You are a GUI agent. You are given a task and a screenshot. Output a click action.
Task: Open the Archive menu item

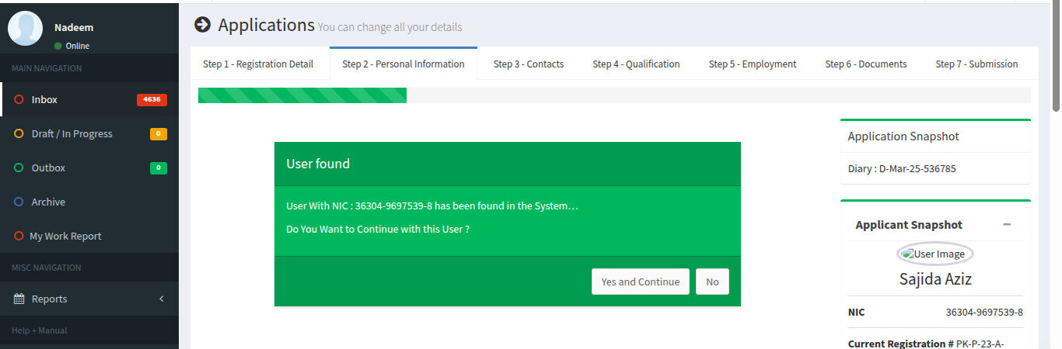[89, 202]
